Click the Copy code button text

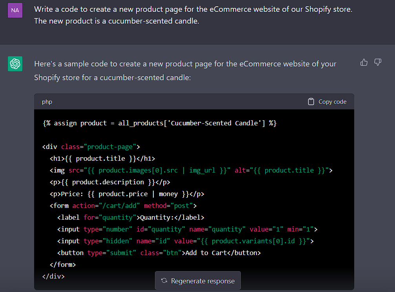333,102
